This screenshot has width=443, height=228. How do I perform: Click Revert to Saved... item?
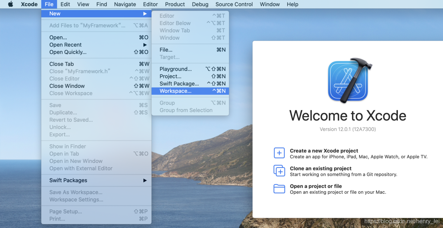coord(96,120)
